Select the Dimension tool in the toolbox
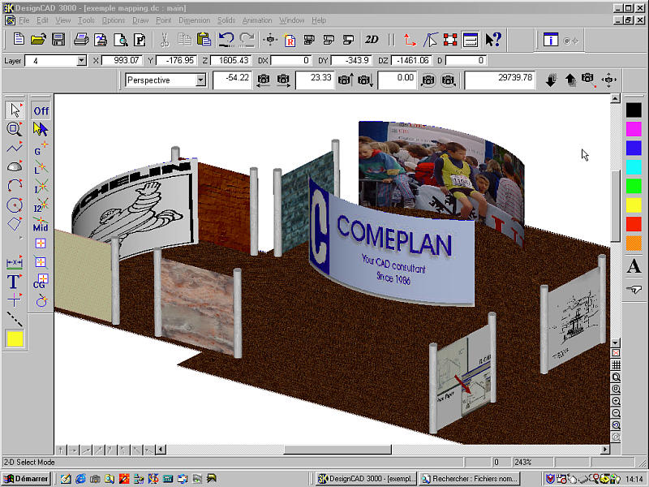Image resolution: width=649 pixels, height=487 pixels. [15, 262]
